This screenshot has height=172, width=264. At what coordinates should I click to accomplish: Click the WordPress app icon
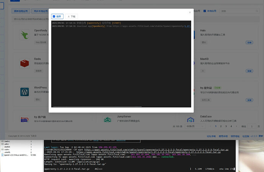click(25, 92)
